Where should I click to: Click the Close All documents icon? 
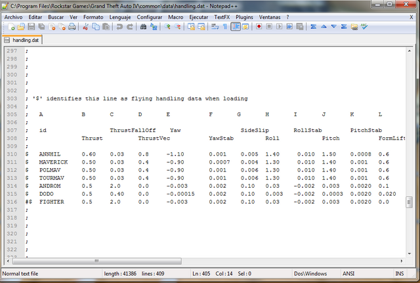click(x=62, y=26)
